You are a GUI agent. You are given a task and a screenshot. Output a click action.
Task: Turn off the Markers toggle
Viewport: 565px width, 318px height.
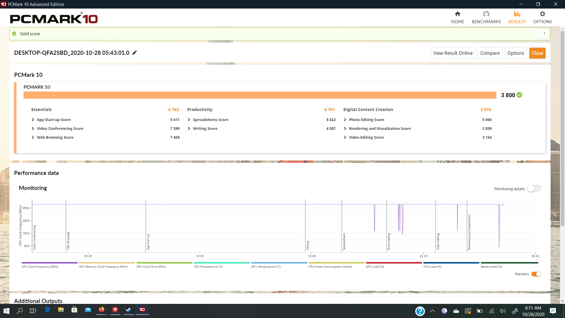pyautogui.click(x=536, y=274)
